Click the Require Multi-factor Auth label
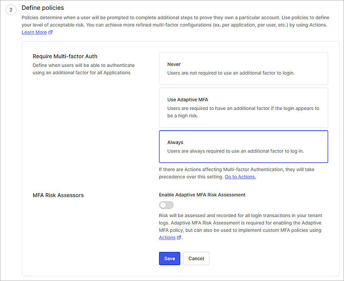The height and width of the screenshot is (281, 344). point(65,56)
